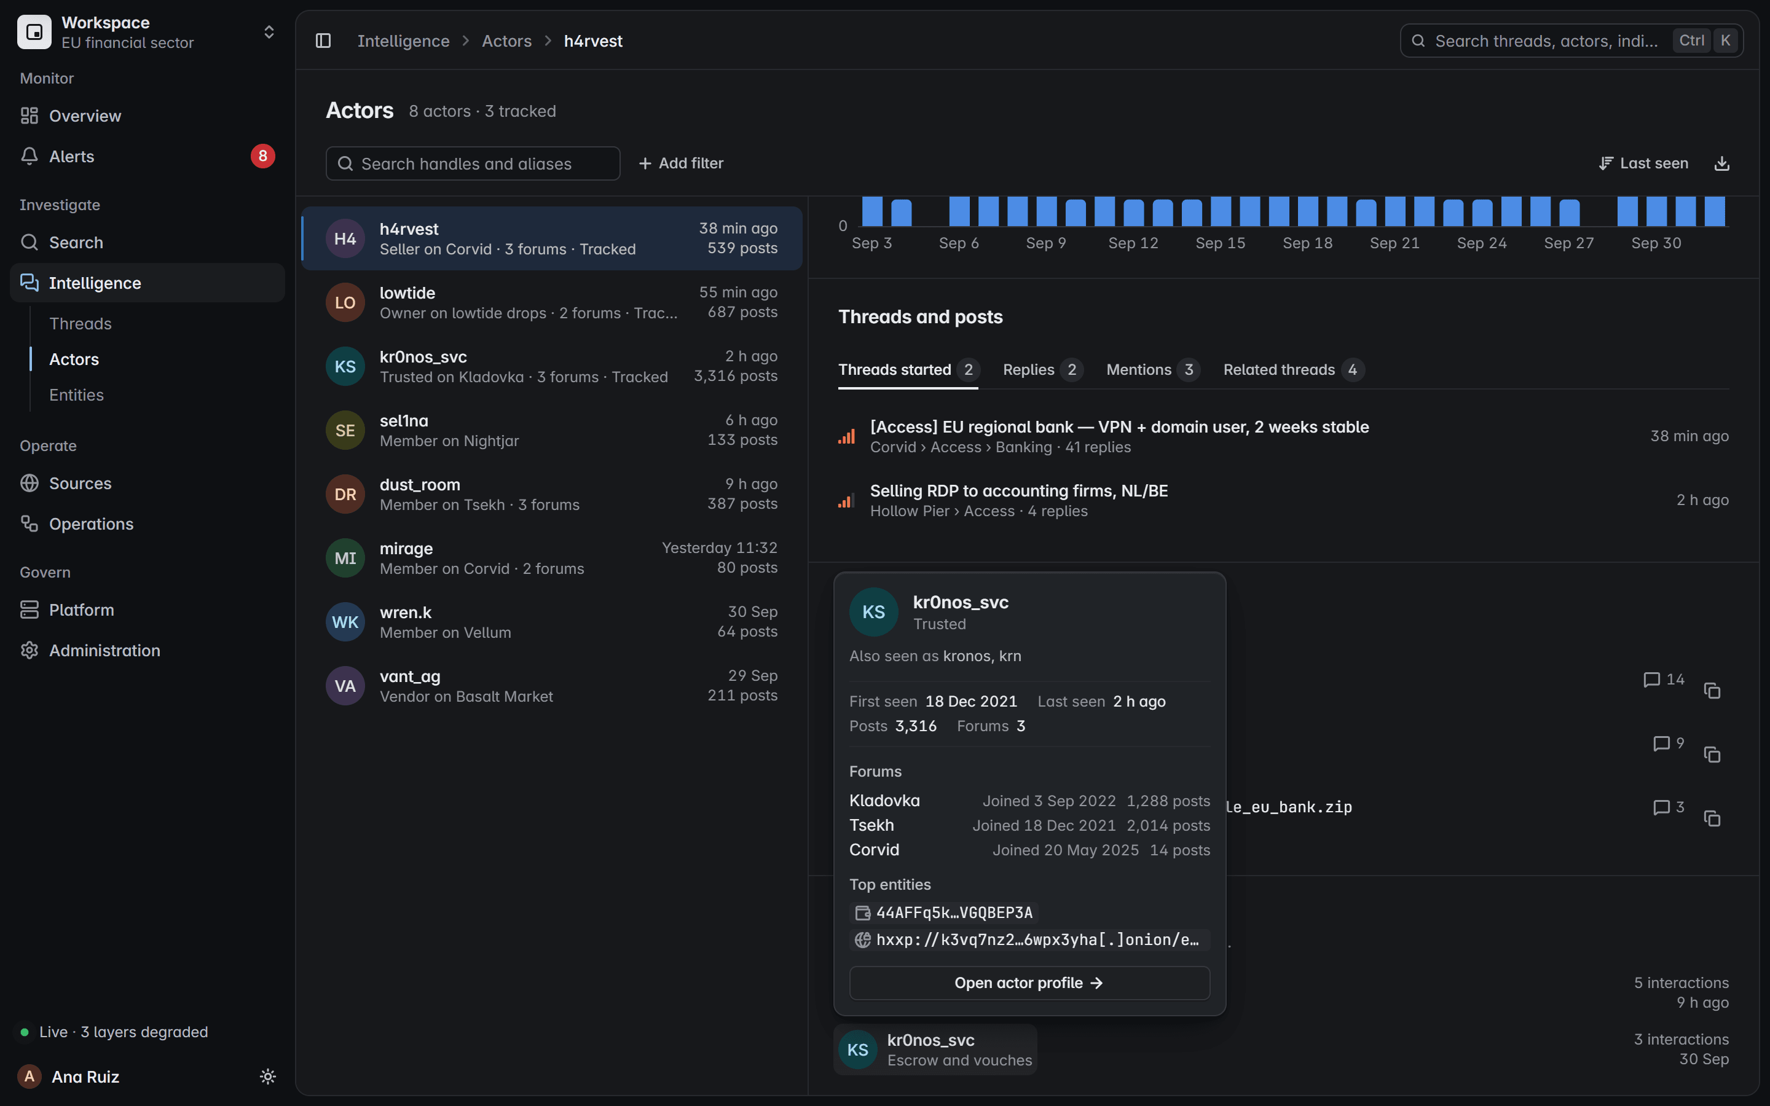Open Entities under Intelligence
This screenshot has width=1770, height=1106.
point(76,395)
